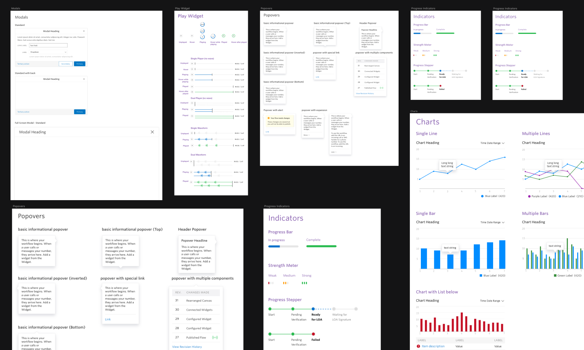The width and height of the screenshot is (584, 350).
Task: Close the Standard modal with its X icon
Action: click(x=84, y=31)
